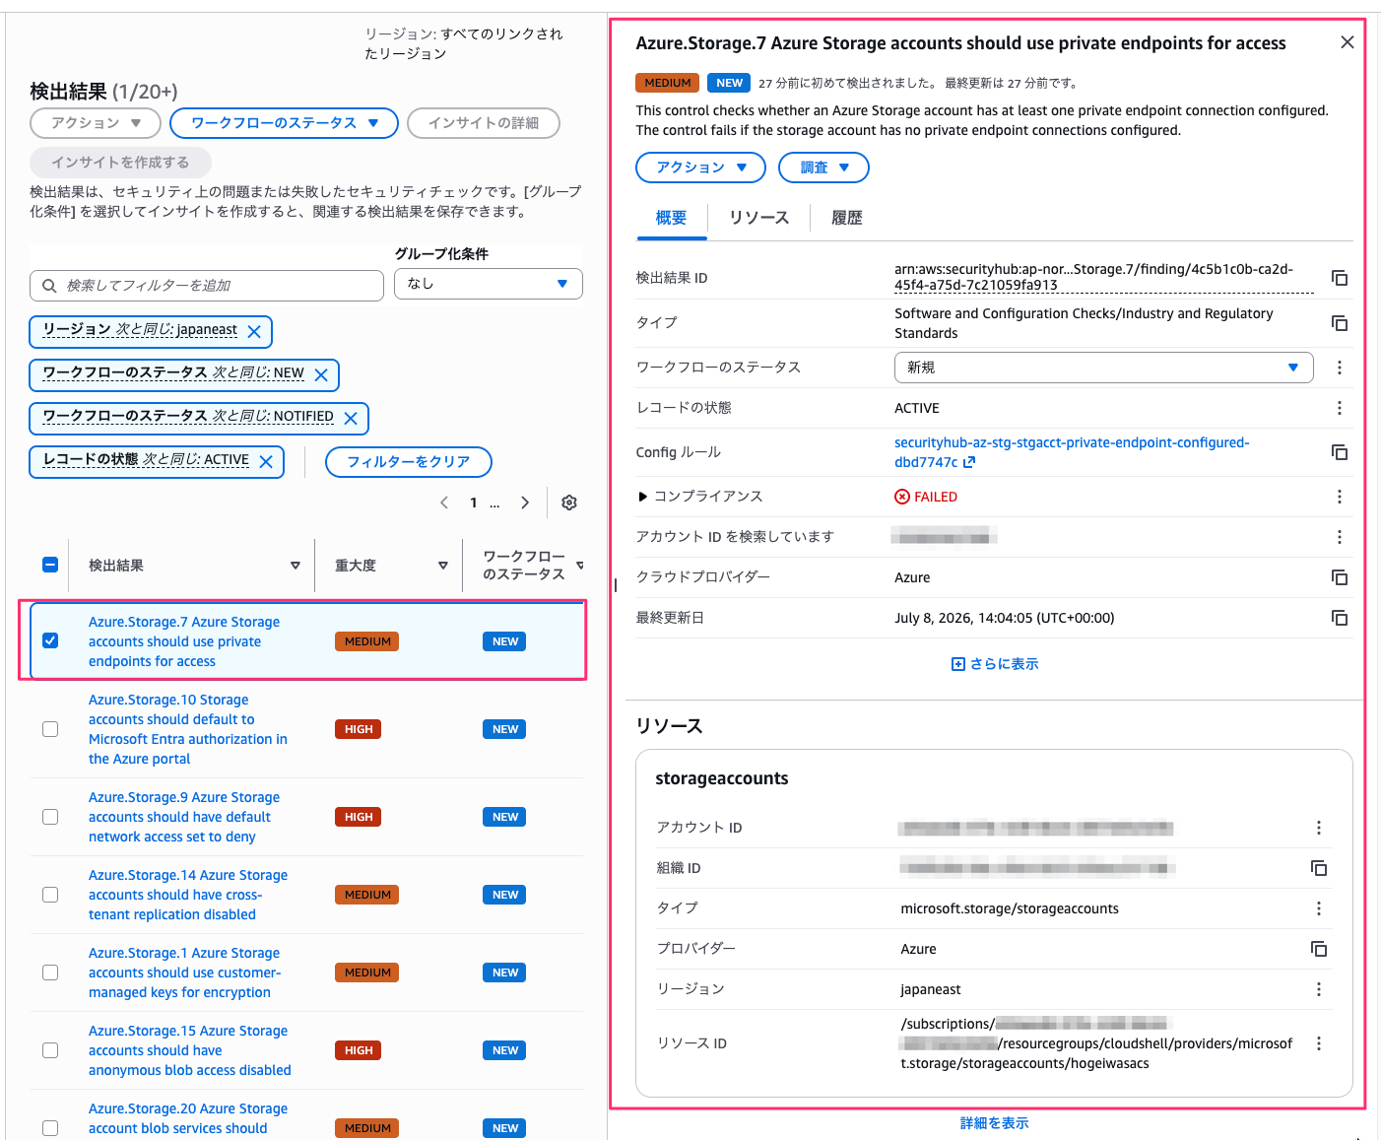Screen dimensions: 1381x1140
Task: Open the グループ化条件 なし dropdown
Action: click(489, 284)
